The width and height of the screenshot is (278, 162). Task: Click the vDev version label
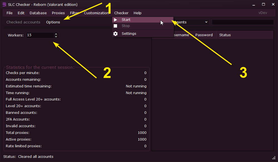263,13
